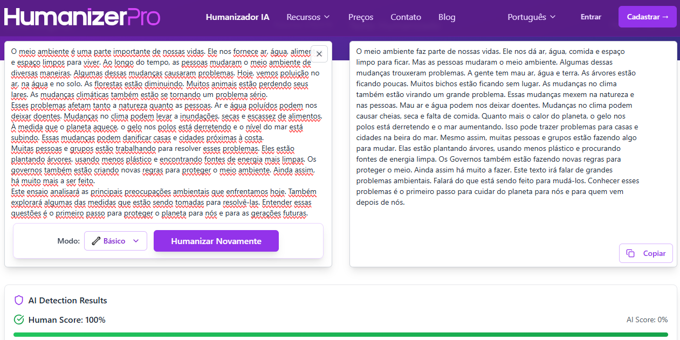680x340 pixels.
Task: Click the copy icon in the Copiar button
Action: [630, 253]
